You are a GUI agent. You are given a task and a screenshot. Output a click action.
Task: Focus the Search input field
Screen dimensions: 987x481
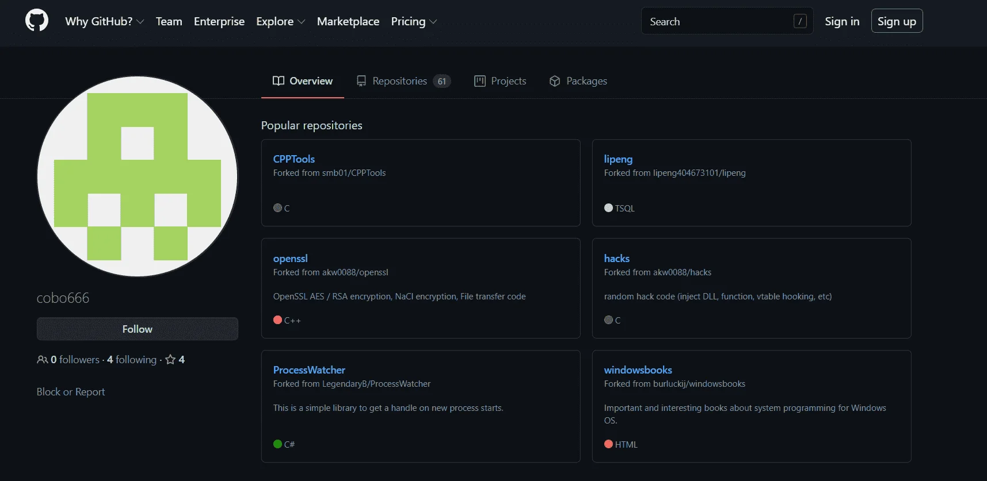coord(727,21)
